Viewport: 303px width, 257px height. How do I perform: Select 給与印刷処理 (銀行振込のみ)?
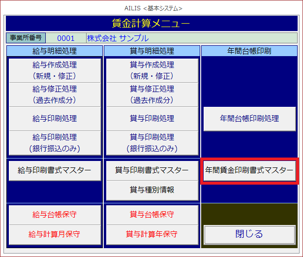coord(55,142)
